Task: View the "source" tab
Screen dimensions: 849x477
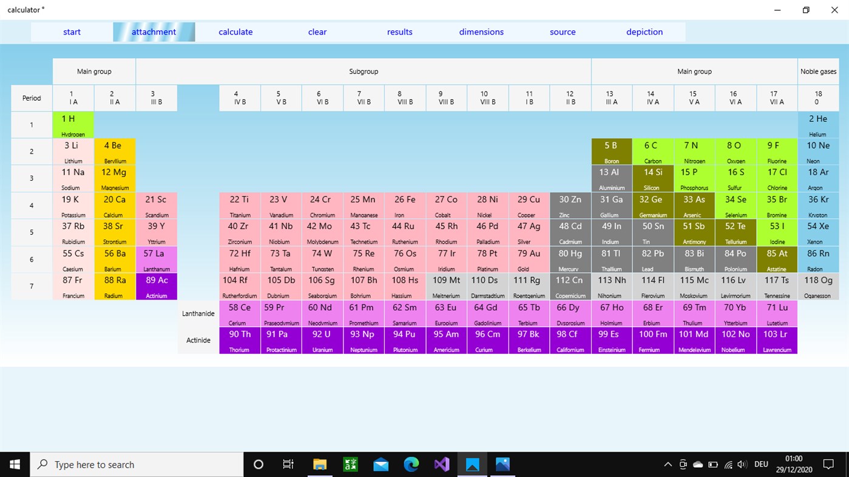Action: pos(562,32)
